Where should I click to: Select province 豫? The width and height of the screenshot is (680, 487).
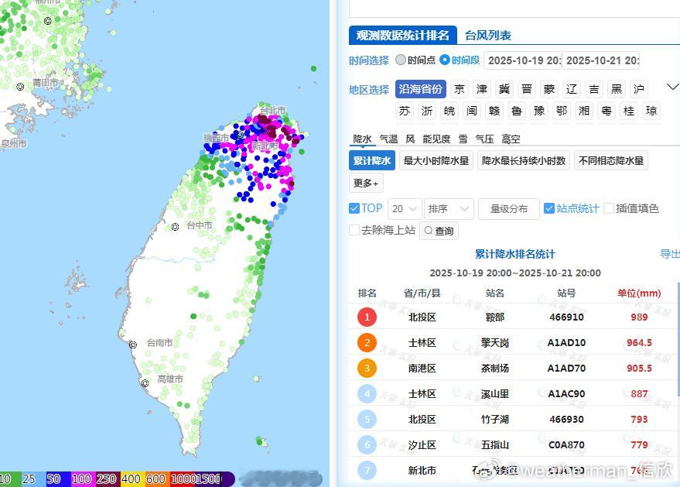(539, 111)
